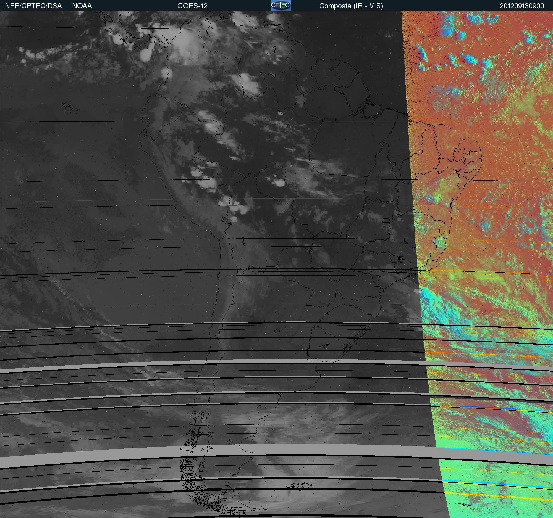553x518 pixels.
Task: Click the Composta (IR - VIS) title
Action: [x=351, y=6]
